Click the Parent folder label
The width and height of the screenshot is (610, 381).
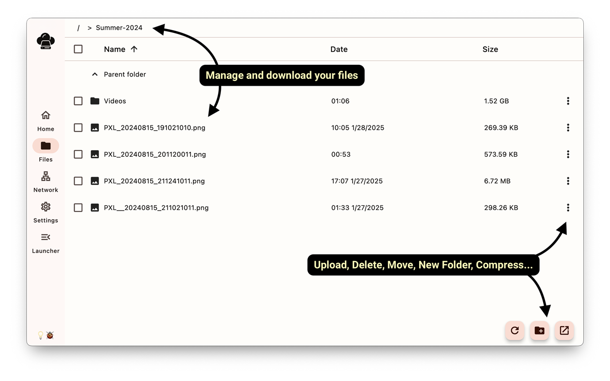(x=125, y=74)
